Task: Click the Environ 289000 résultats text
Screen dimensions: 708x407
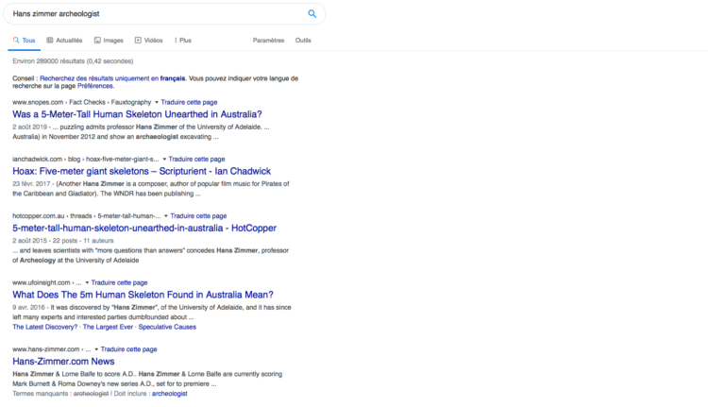Action: pyautogui.click(x=73, y=61)
